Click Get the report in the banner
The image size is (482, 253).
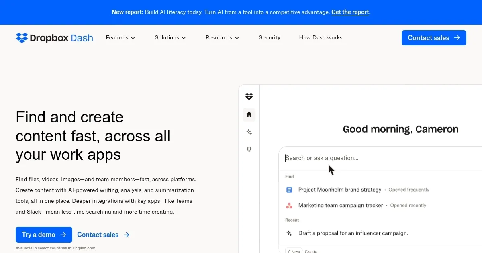coord(349,12)
